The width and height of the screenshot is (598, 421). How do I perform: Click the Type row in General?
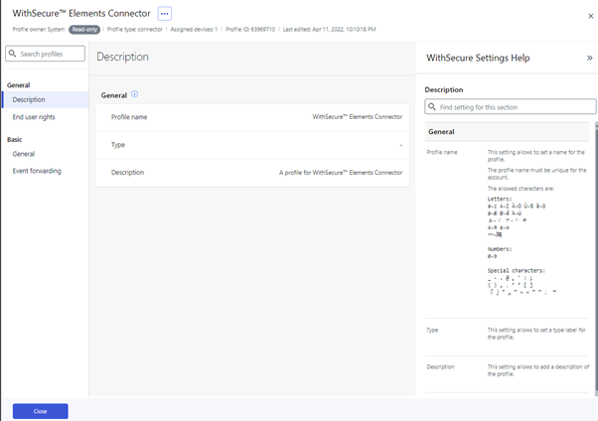pyautogui.click(x=252, y=145)
